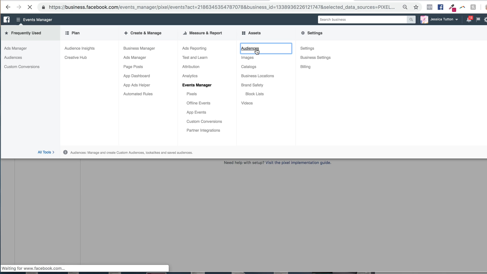Open the code brackets browser extension
The width and height of the screenshot is (487, 274).
429,7
